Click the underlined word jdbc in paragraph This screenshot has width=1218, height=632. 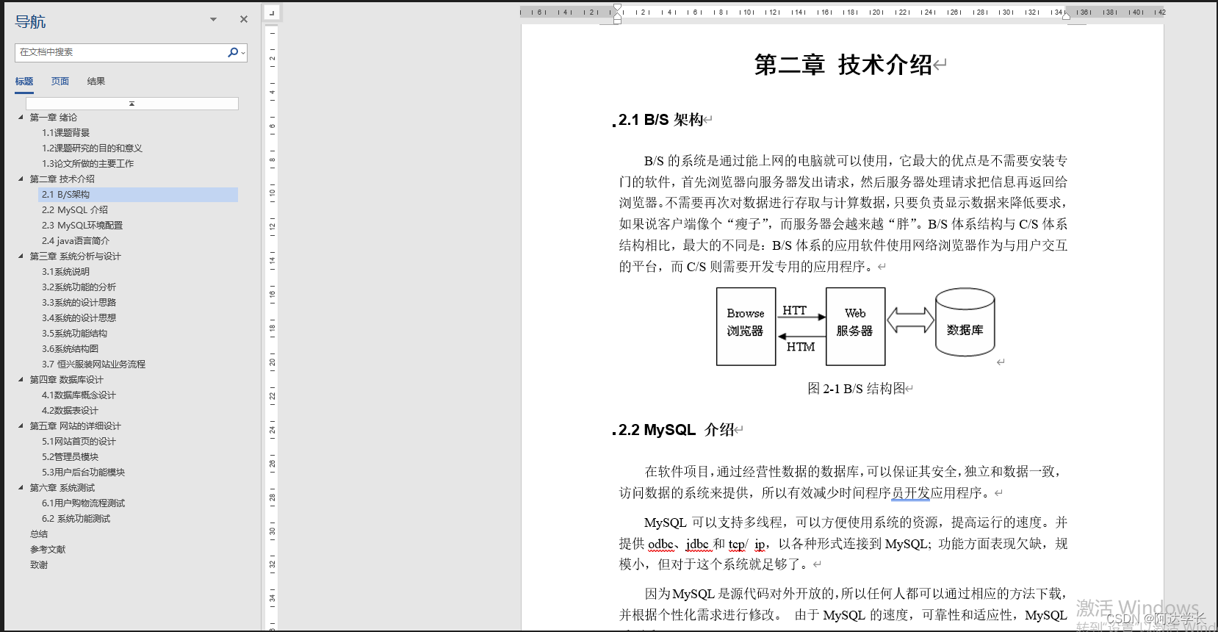pos(697,544)
